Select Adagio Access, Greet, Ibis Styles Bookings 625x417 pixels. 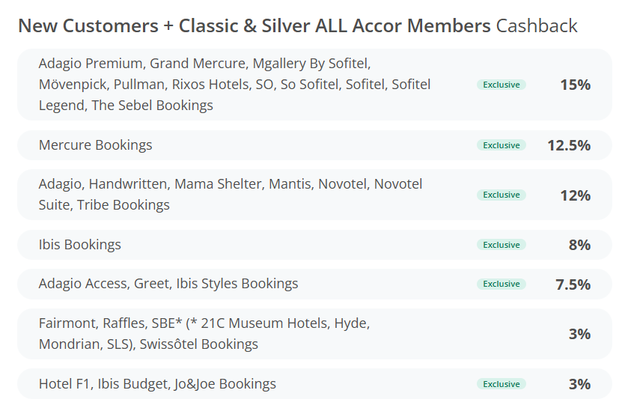click(x=168, y=284)
